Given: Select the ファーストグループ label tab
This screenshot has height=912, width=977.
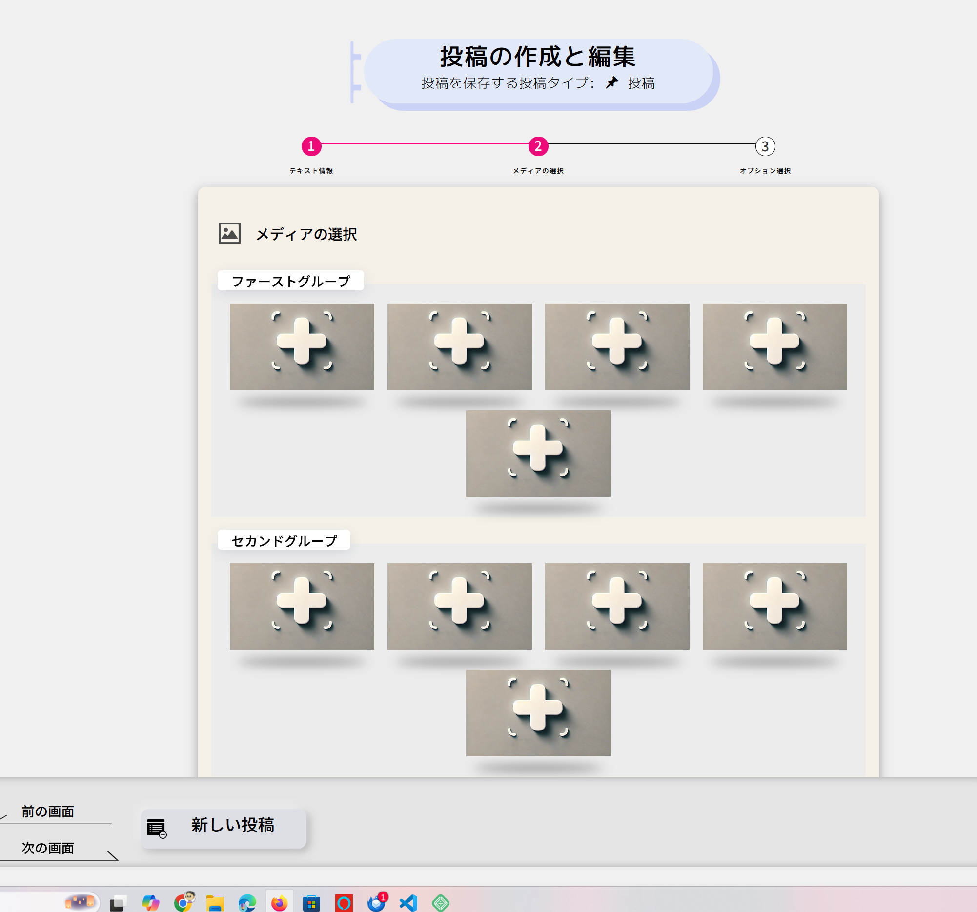Looking at the screenshot, I should point(290,281).
